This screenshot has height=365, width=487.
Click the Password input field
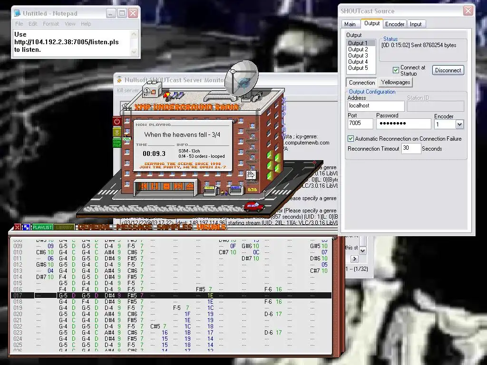coord(403,124)
